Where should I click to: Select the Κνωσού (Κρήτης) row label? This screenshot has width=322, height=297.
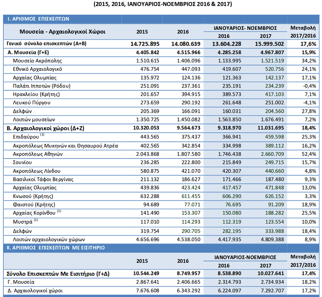(x=33, y=196)
